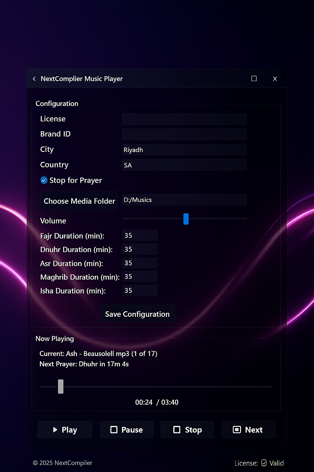Click the Country field showing SA
314x472 pixels.
pyautogui.click(x=184, y=165)
